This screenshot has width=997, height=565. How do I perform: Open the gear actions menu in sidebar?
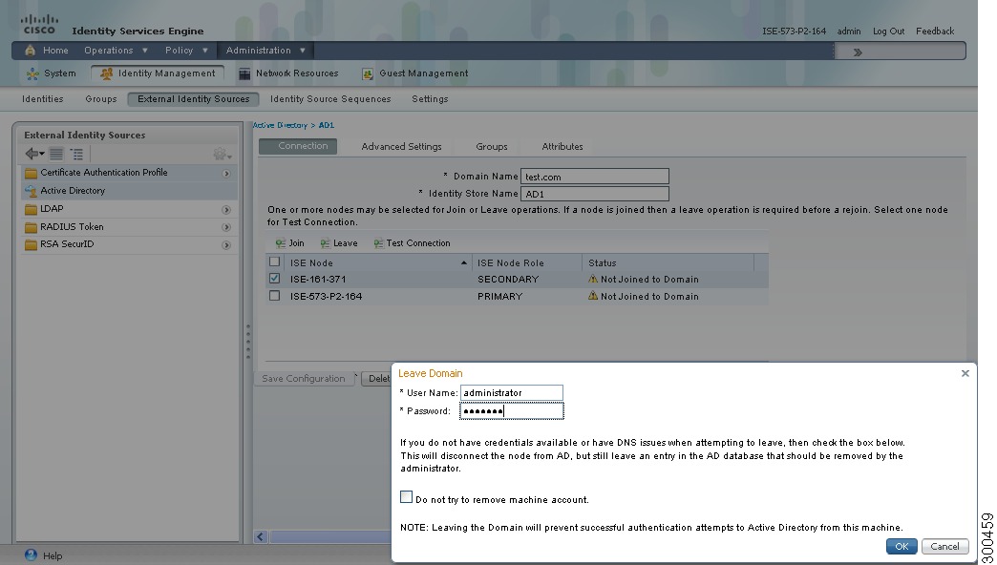pos(222,154)
